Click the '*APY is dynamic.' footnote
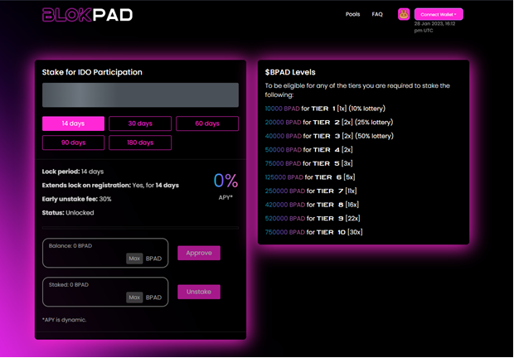This screenshot has height=358, width=514. [x=65, y=320]
